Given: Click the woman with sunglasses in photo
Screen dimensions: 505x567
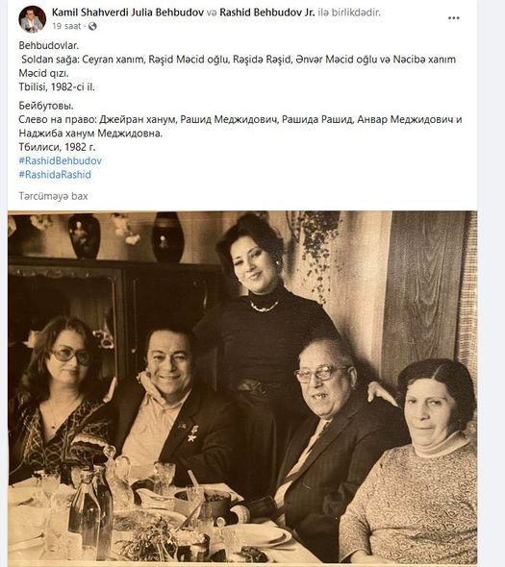Looking at the screenshot, I should [x=60, y=394].
